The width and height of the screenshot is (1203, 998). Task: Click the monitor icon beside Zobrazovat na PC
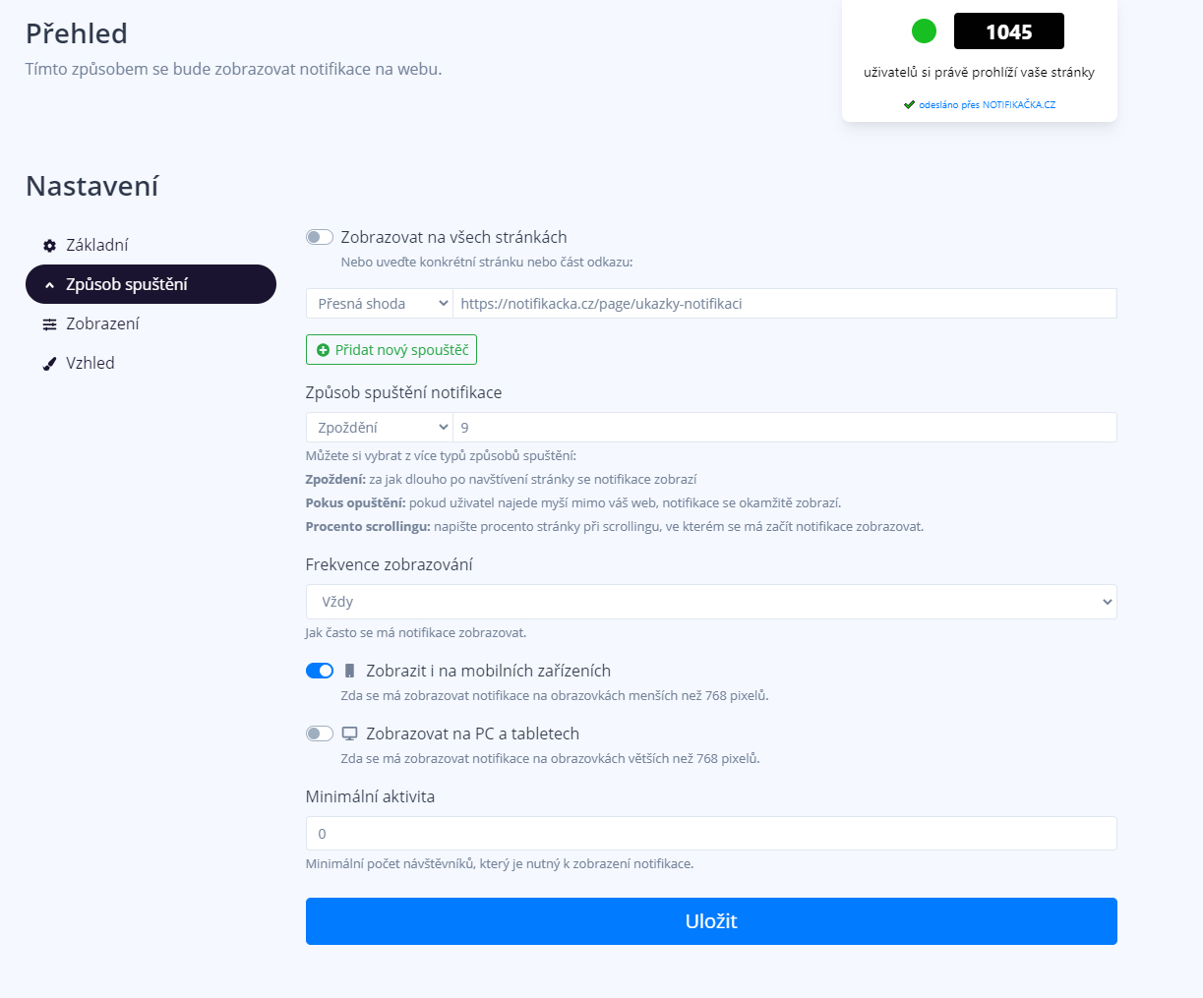[349, 734]
